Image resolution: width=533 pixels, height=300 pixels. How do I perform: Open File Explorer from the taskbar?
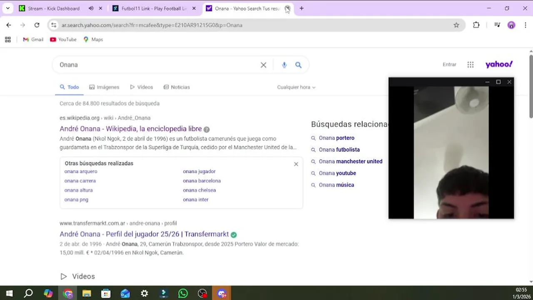click(x=87, y=293)
